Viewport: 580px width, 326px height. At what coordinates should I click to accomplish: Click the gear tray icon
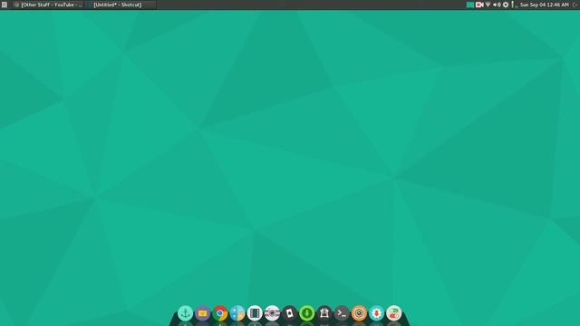506,5
